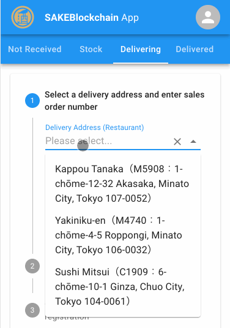Clear the delivery address selection
This screenshot has width=230, height=328.
click(177, 142)
